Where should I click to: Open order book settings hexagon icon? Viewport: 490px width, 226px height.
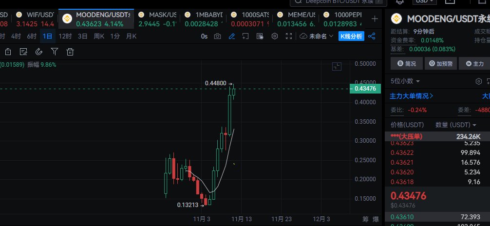(x=478, y=82)
